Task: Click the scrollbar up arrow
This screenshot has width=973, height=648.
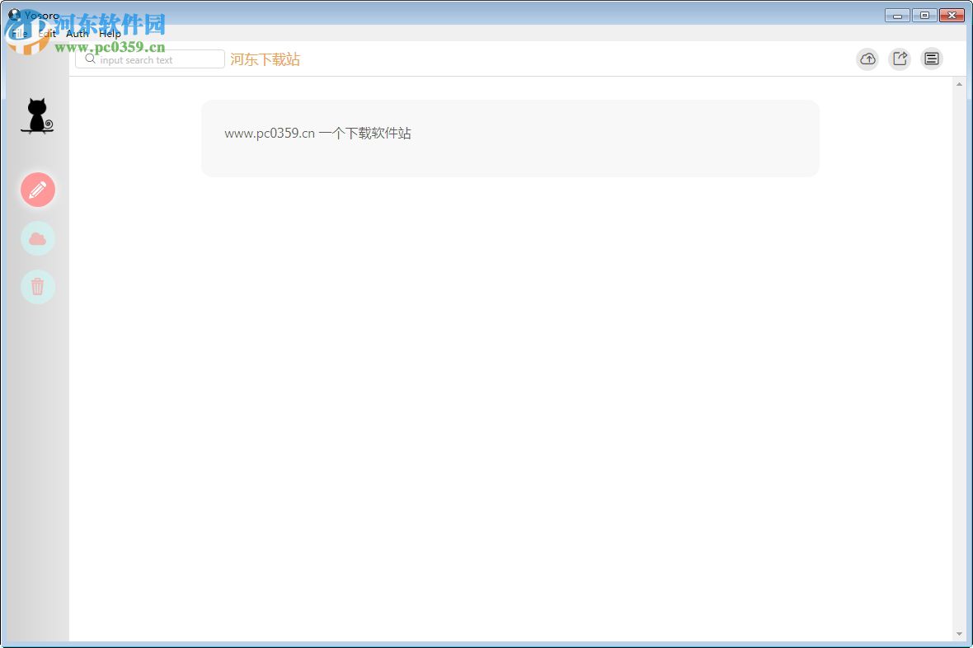Action: coord(959,84)
